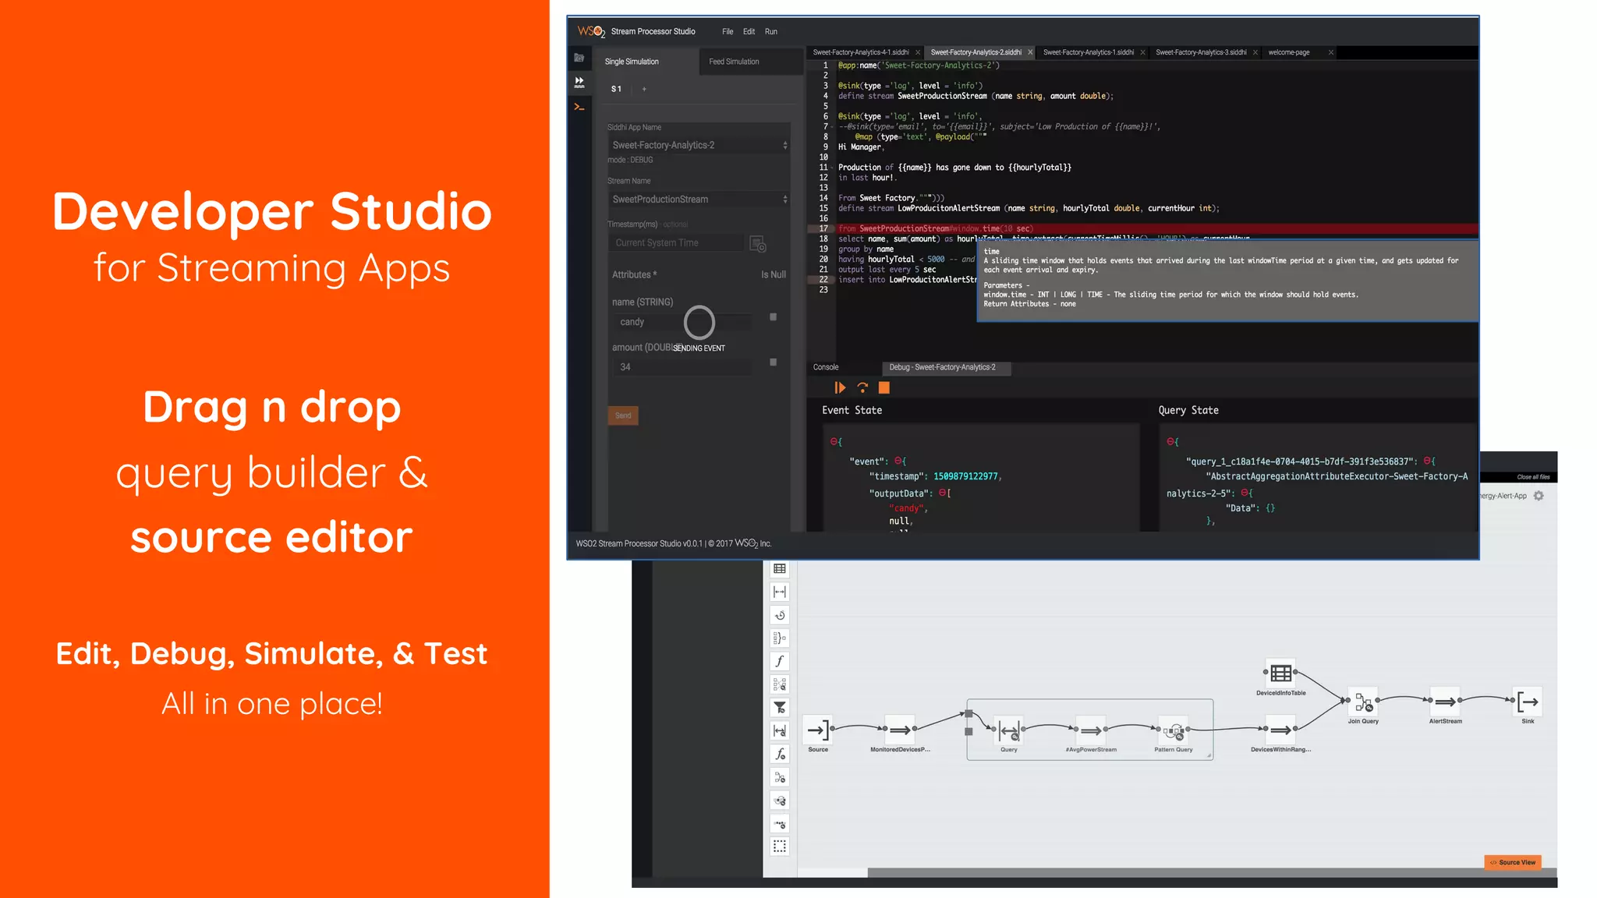Select the Window tool in the design palette
The width and height of the screenshot is (1597, 898).
click(780, 592)
